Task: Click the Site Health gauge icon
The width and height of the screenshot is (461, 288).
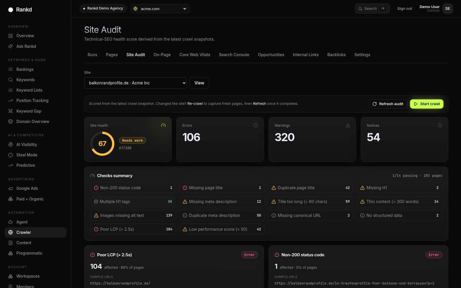Action: coord(163,125)
